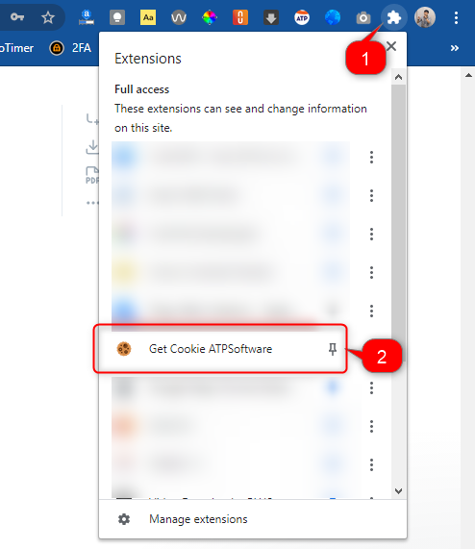Open the Get Cookie ATPSoftware extension

tap(211, 349)
